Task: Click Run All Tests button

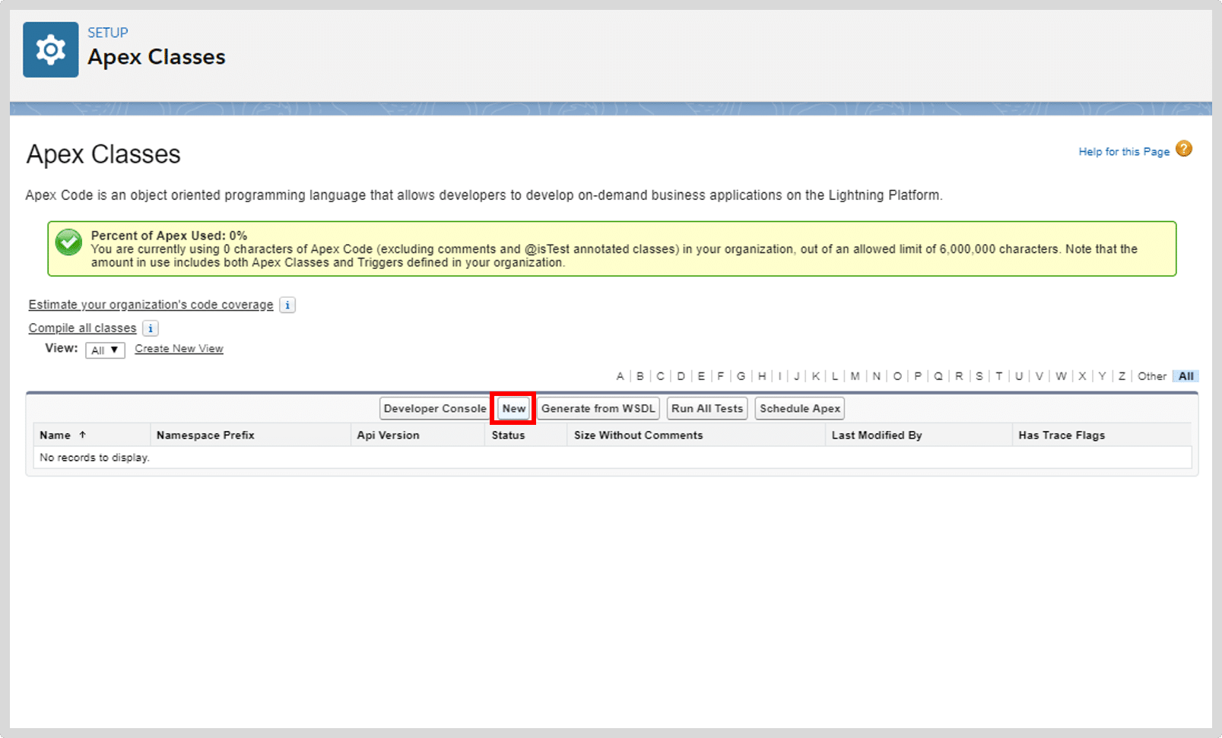Action: tap(707, 408)
